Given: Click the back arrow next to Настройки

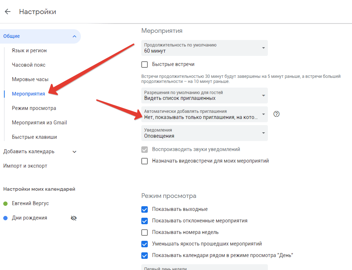Looking at the screenshot, I should [8, 12].
